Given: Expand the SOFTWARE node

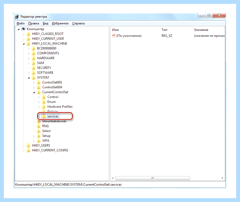Looking at the screenshot, I should pos(29,73).
